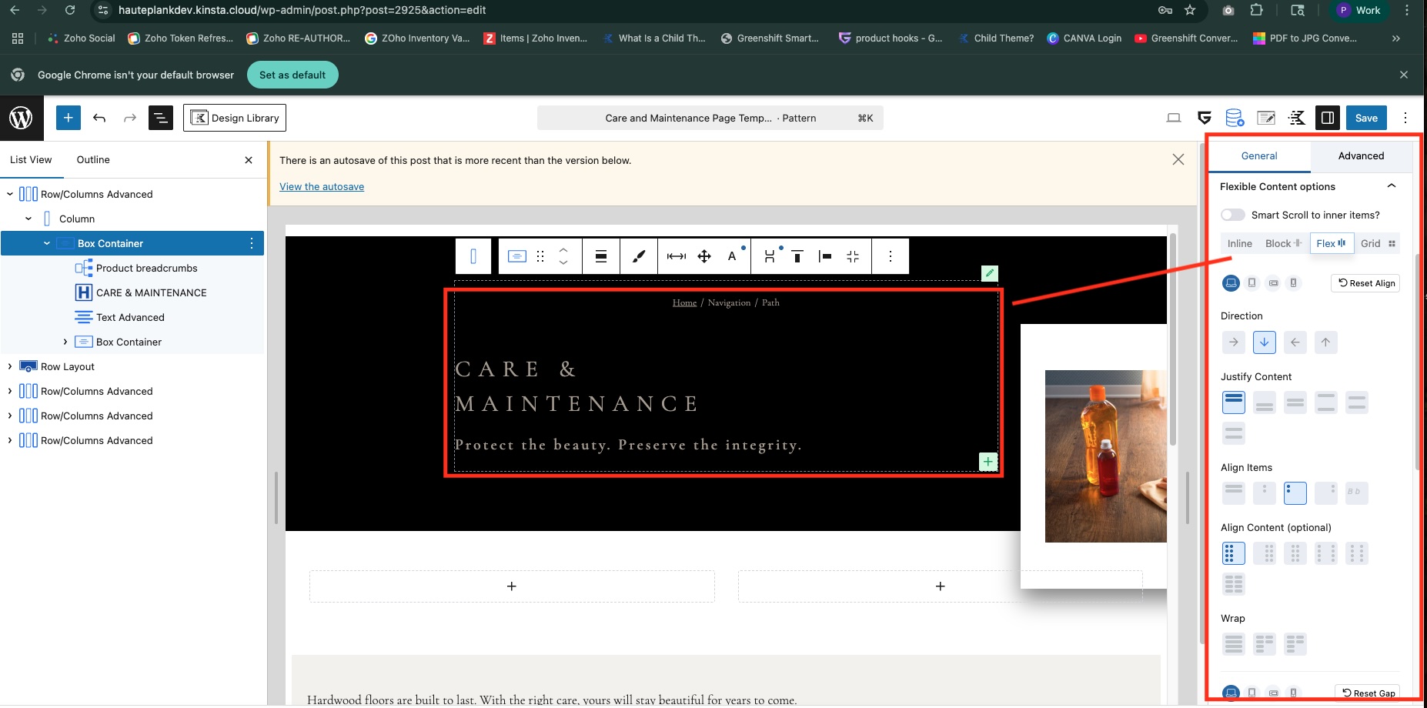The height and width of the screenshot is (708, 1427).
Task: Open the width arrows control in toolbar
Action: click(x=677, y=256)
